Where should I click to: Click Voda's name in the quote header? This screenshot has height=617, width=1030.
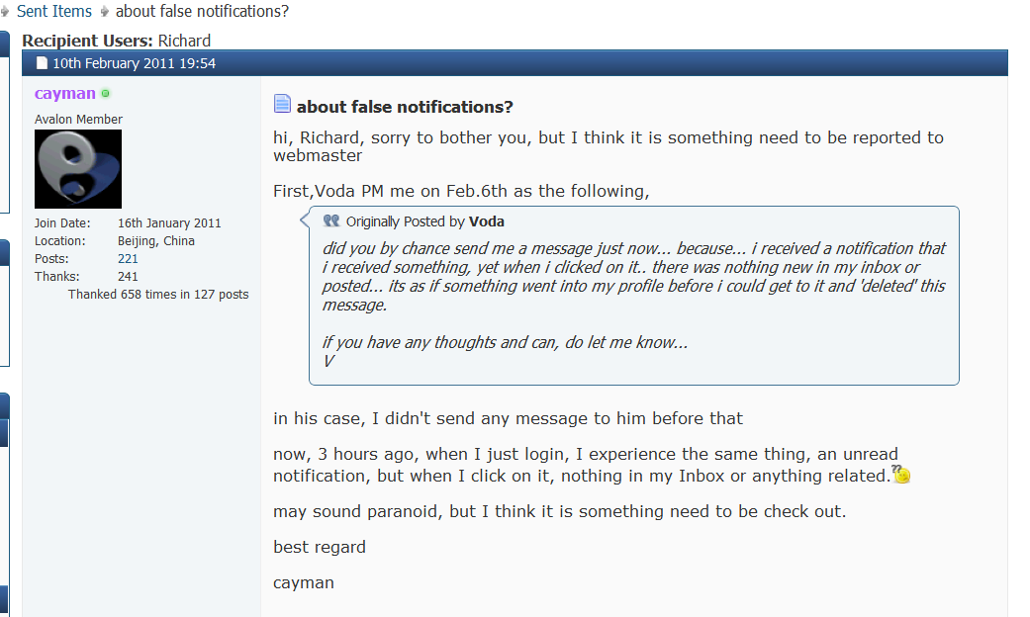coord(486,221)
